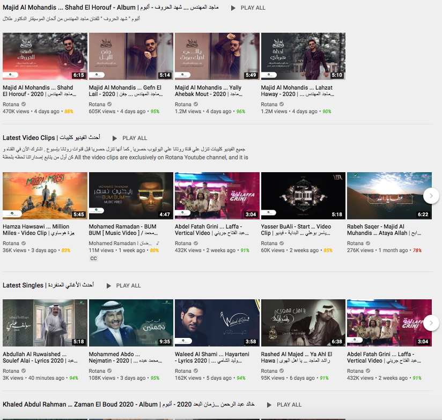Click '11M views • 1 week ago' text
The height and width of the screenshot is (420, 442).
[x=117, y=250]
